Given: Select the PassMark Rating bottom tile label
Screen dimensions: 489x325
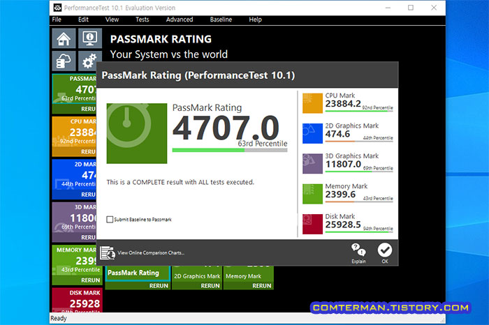Looking at the screenshot, I should click(x=133, y=273).
